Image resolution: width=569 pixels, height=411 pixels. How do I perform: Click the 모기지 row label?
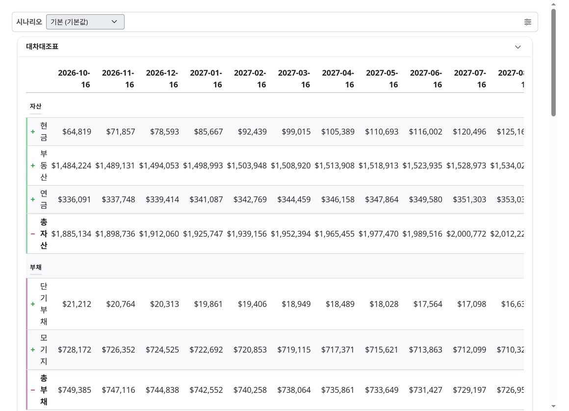coord(44,350)
